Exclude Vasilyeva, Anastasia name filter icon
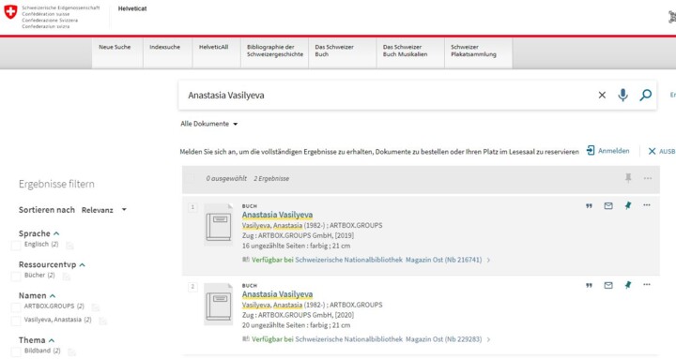 pyautogui.click(x=102, y=322)
